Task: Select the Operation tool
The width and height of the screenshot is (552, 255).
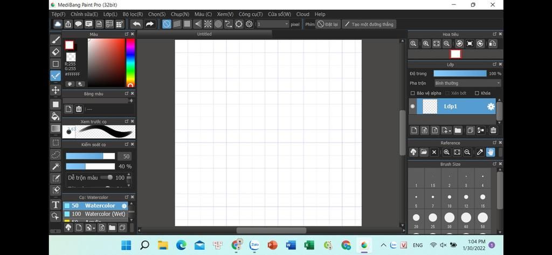Action: 56,216
